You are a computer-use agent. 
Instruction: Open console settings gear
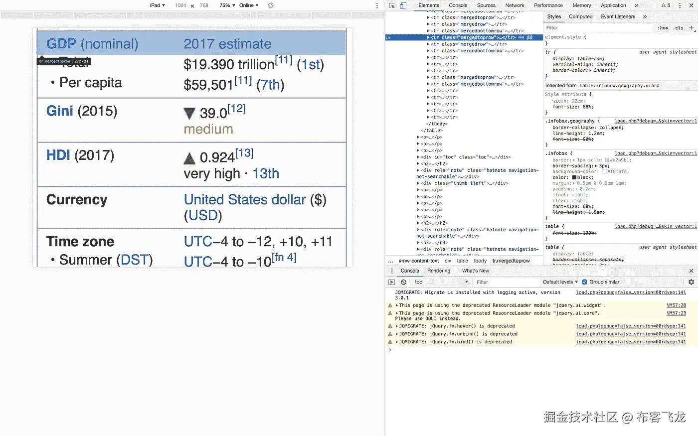click(x=691, y=282)
